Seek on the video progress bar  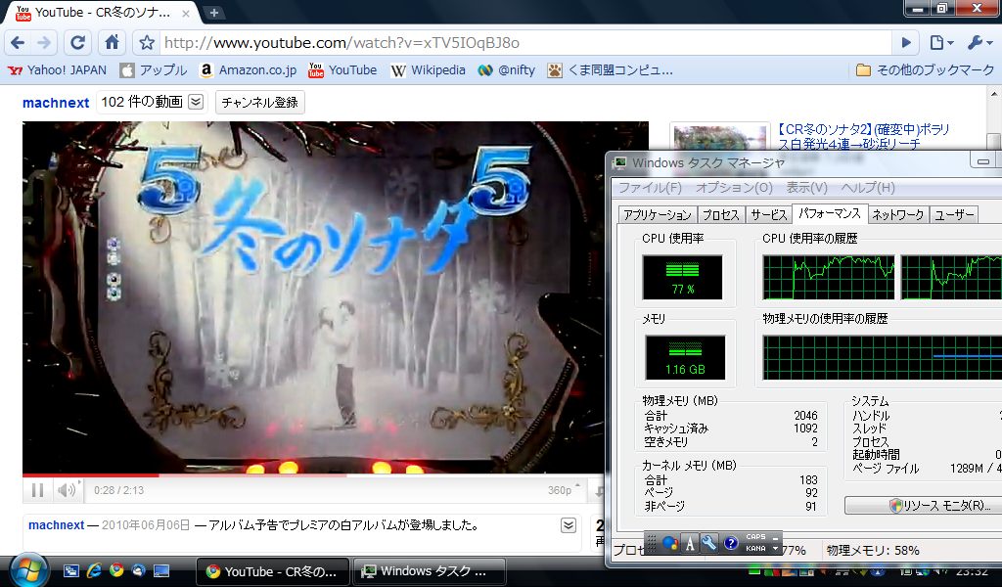click(313, 475)
